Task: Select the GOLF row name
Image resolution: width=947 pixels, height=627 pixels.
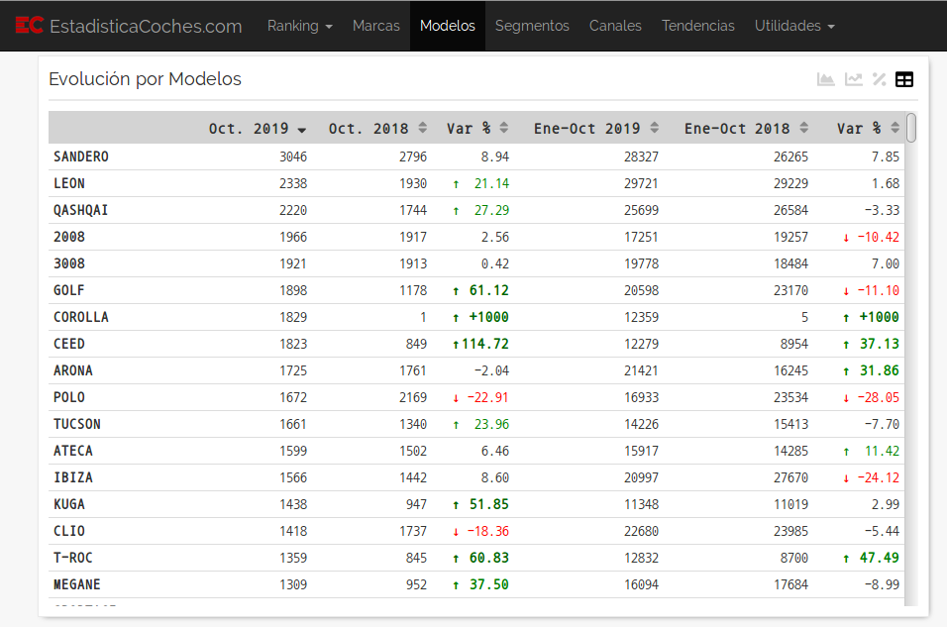Action: (69, 290)
